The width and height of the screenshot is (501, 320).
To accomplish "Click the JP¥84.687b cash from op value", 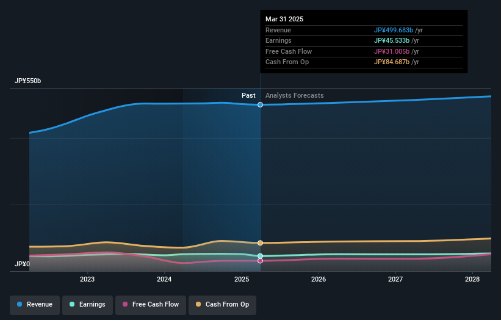I will 392,62.
